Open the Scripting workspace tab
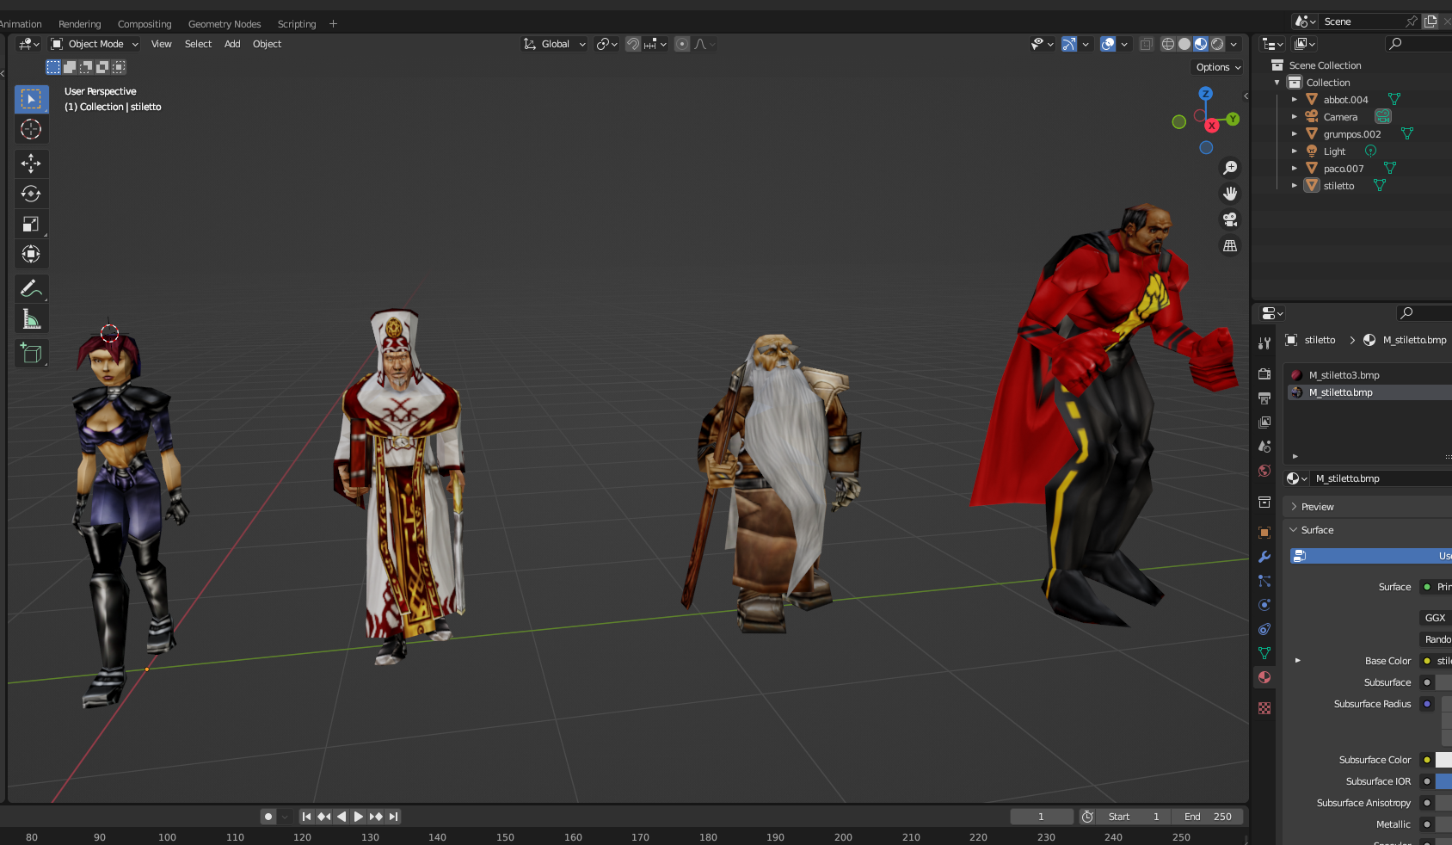 [x=296, y=23]
